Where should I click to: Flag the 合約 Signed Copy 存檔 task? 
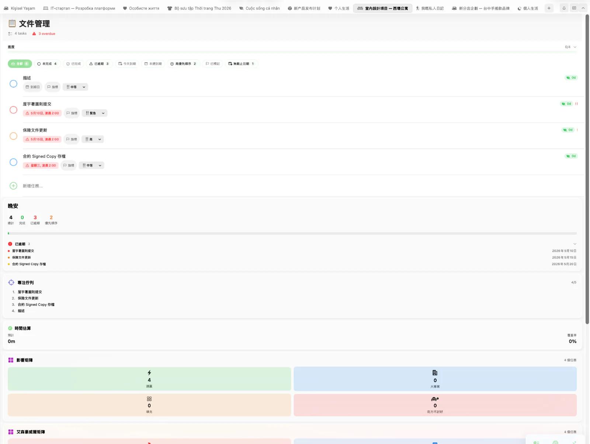coord(69,165)
